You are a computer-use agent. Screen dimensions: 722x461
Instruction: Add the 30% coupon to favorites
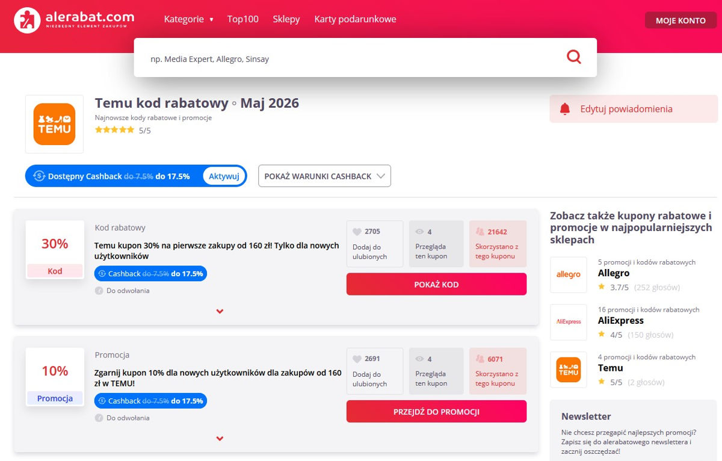pos(375,244)
